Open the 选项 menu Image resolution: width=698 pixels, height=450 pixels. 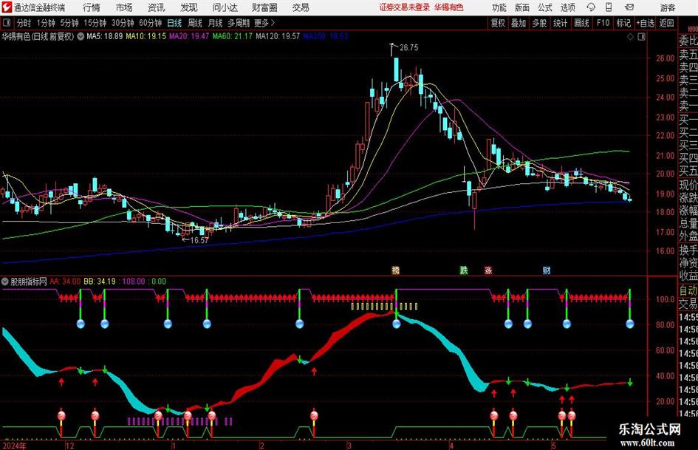(567, 7)
